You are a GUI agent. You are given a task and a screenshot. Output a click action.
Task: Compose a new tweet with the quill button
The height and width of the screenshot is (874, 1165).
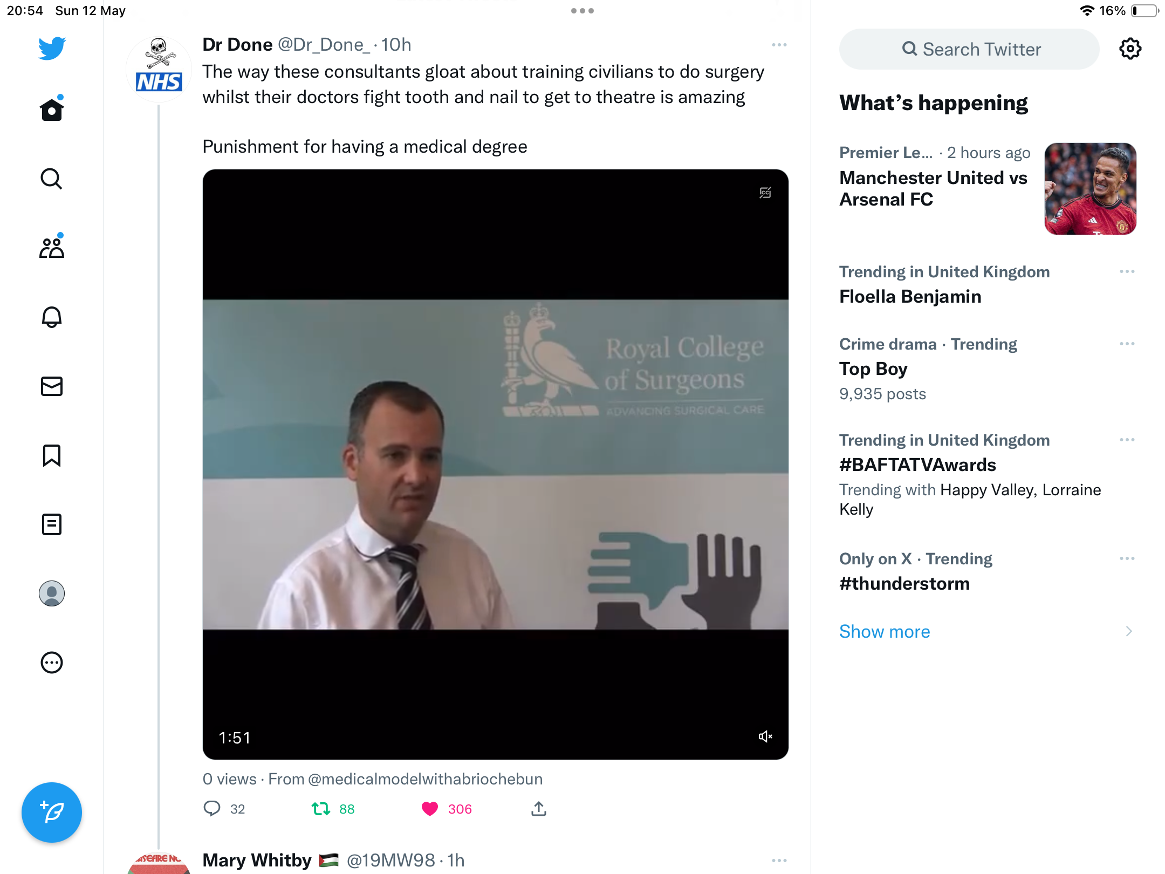(52, 812)
